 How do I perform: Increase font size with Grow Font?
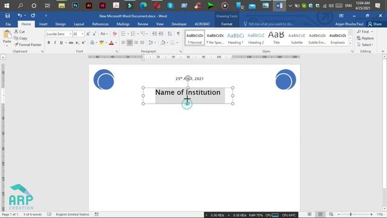pos(88,34)
